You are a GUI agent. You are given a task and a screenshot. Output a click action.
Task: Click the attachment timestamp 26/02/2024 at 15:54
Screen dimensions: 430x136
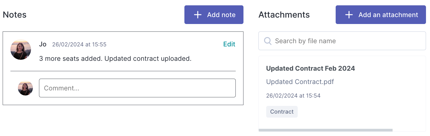click(293, 96)
